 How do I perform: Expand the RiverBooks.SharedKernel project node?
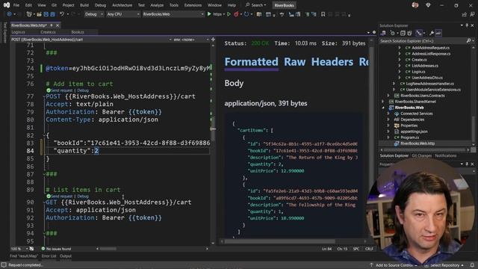383,102
